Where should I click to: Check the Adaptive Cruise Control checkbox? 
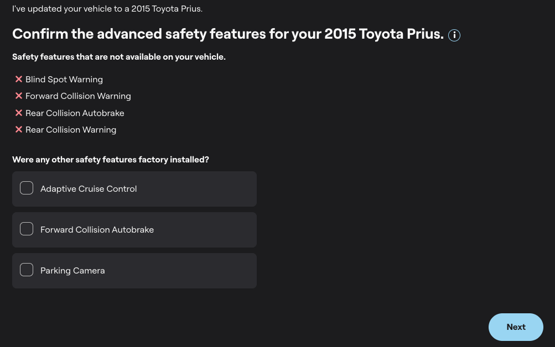point(27,188)
